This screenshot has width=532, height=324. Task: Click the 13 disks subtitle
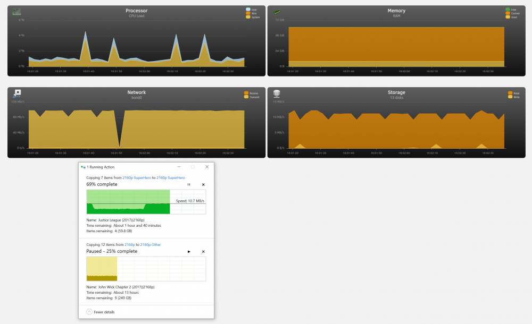point(397,98)
